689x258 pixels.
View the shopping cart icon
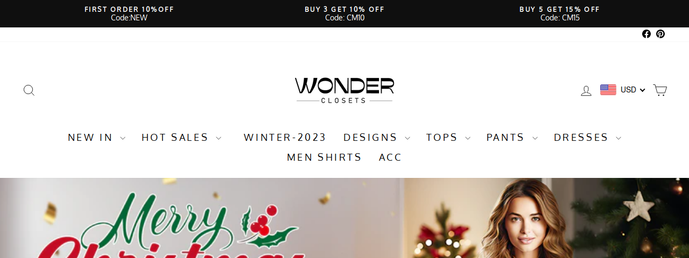pyautogui.click(x=660, y=90)
